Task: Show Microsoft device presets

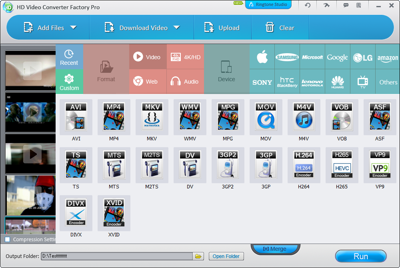Action: click(x=312, y=57)
